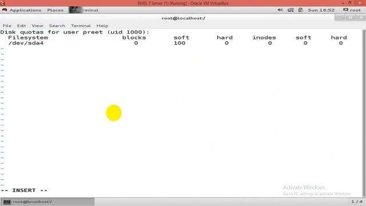Click the tray icon beside the network icon
This screenshot has width=366, height=206.
coord(301,10)
